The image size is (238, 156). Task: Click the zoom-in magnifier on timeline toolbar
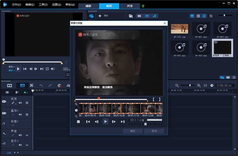(199, 86)
